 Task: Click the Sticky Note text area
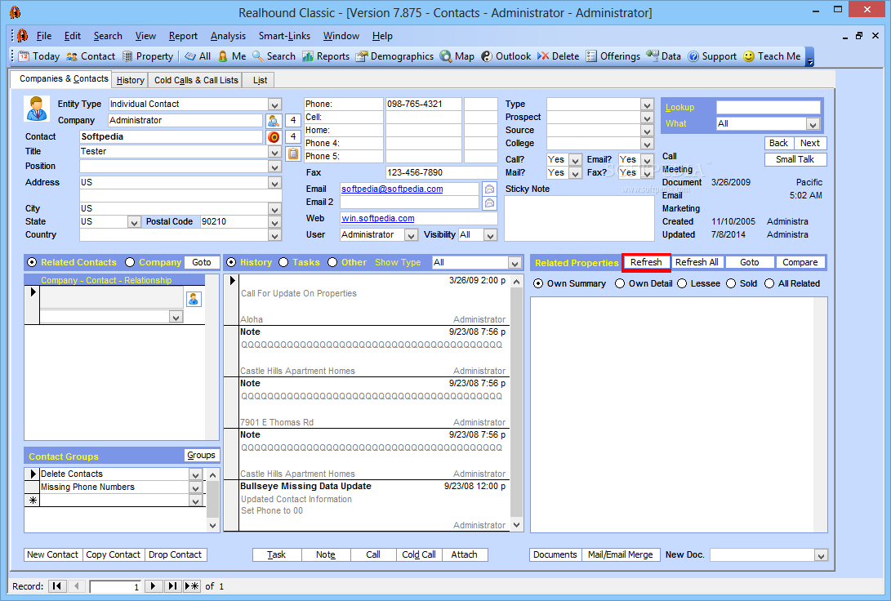pyautogui.click(x=579, y=219)
